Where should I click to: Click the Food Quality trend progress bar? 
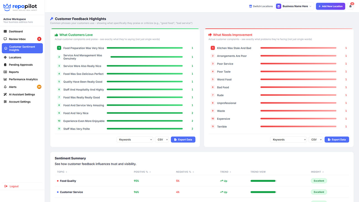click(264, 181)
